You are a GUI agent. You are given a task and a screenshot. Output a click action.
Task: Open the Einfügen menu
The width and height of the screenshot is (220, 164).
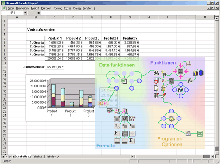tap(46, 8)
